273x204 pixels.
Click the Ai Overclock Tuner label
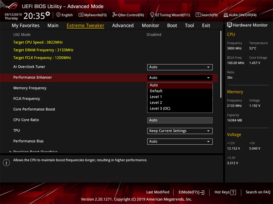coord(29,67)
